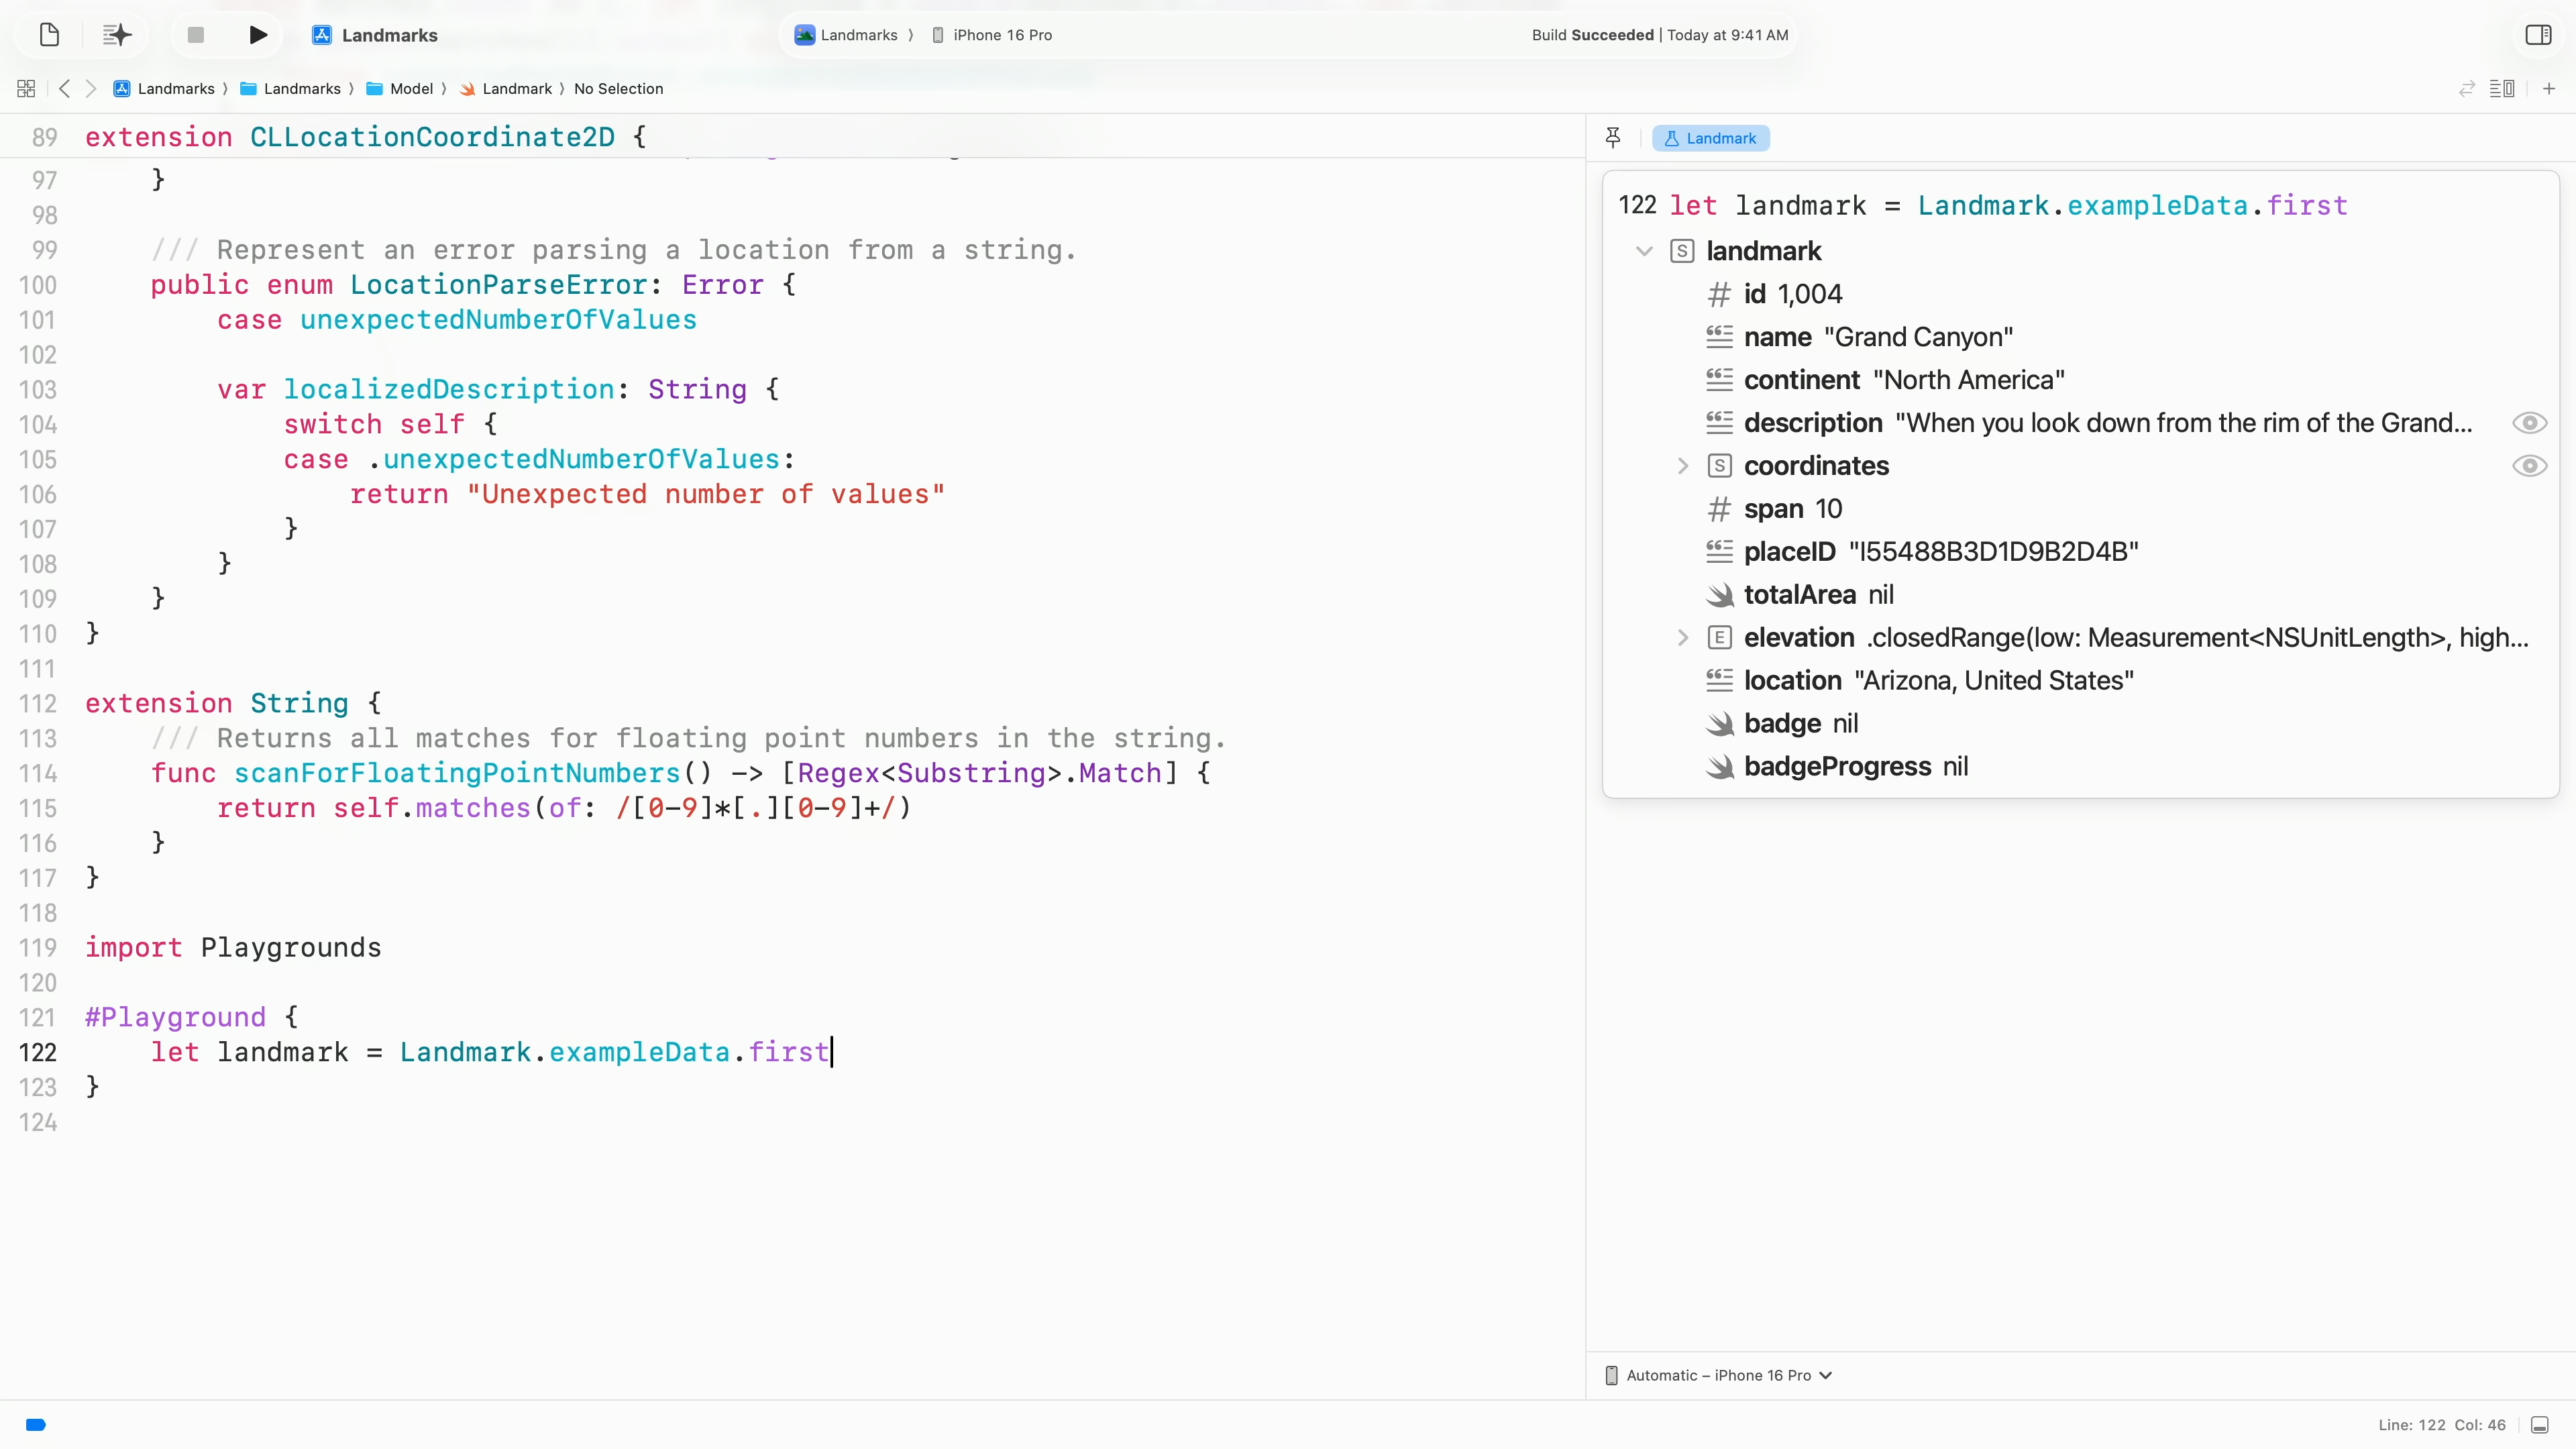Toggle the right inspector sidebar icon

[2538, 35]
